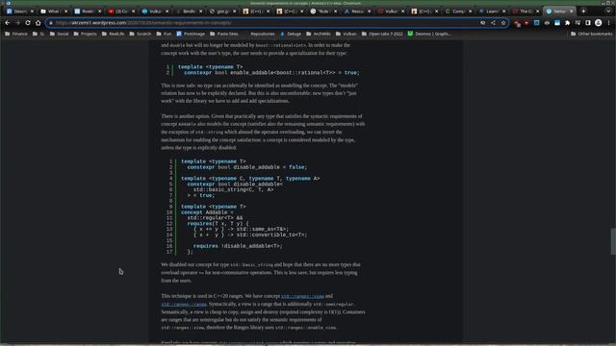Expand the Scratch bookmarks folder

click(x=141, y=35)
